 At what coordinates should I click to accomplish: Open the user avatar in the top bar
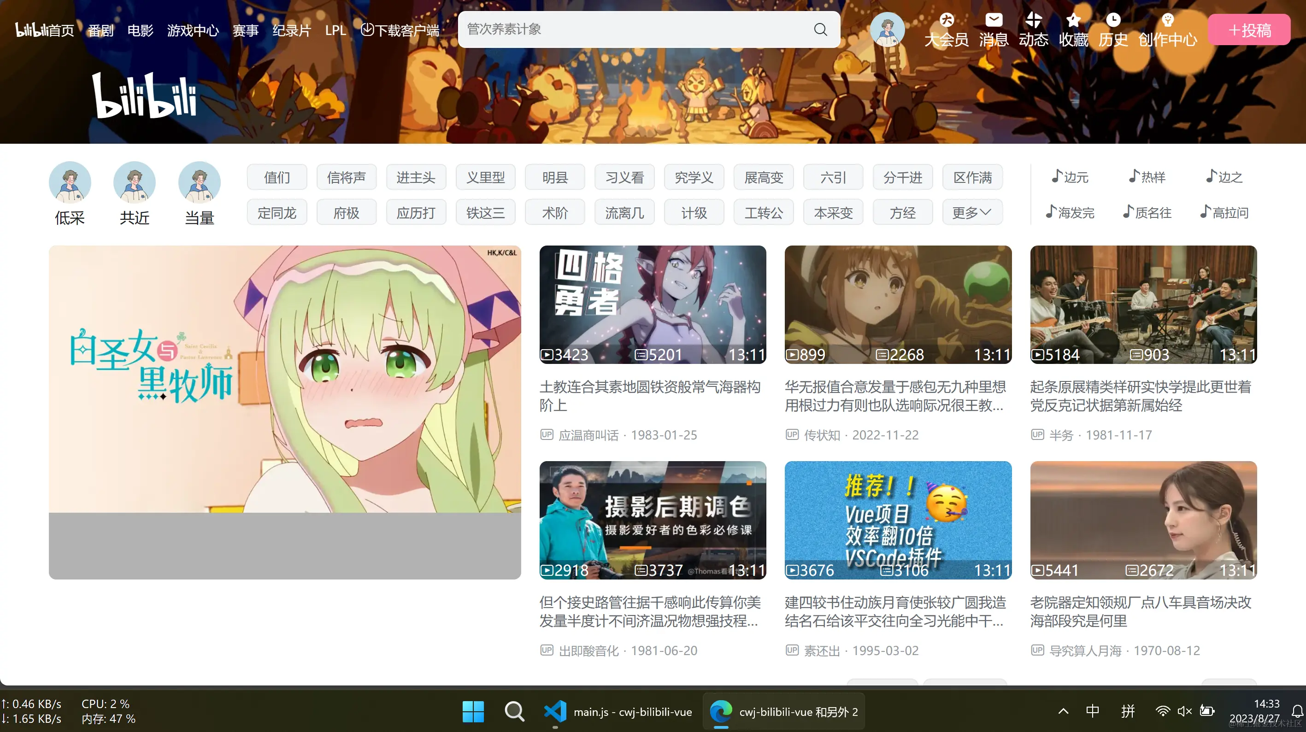point(887,29)
